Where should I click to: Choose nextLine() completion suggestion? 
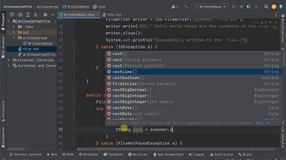[x=193, y=72]
